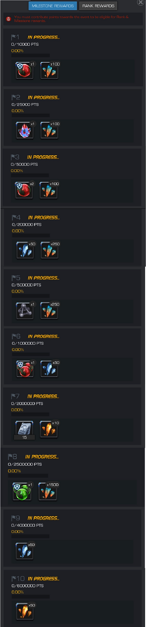
Task: Tap the red potion x2 in milestone 3
Action: [x=24, y=190]
